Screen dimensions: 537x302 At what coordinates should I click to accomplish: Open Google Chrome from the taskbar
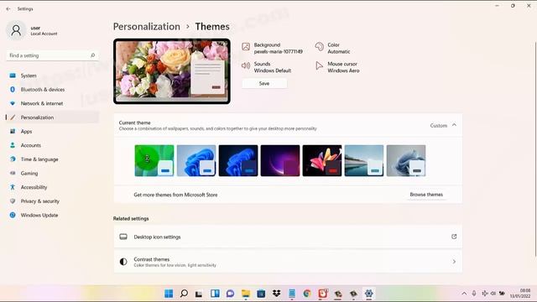coord(307,294)
